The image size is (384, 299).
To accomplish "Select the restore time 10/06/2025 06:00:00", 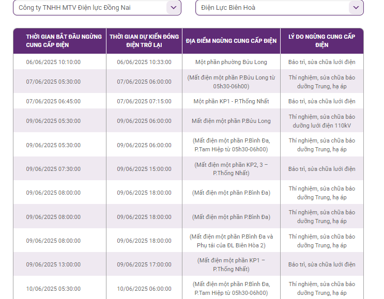I will click(144, 289).
